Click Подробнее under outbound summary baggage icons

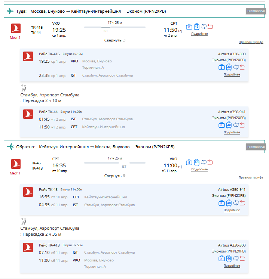click(x=199, y=34)
